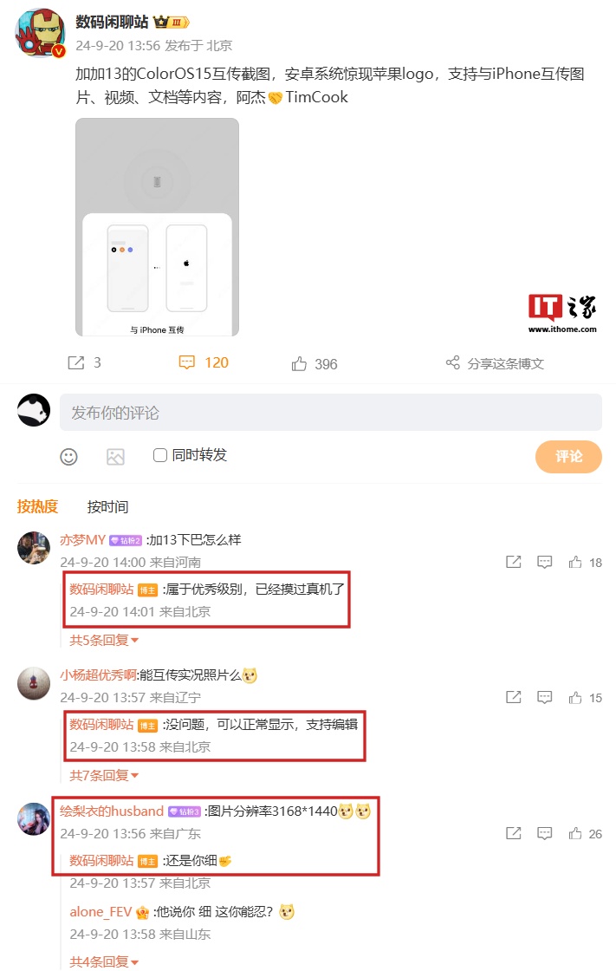616x971 pixels.
Task: Expand 共5条回复 replies
Action: click(x=104, y=640)
